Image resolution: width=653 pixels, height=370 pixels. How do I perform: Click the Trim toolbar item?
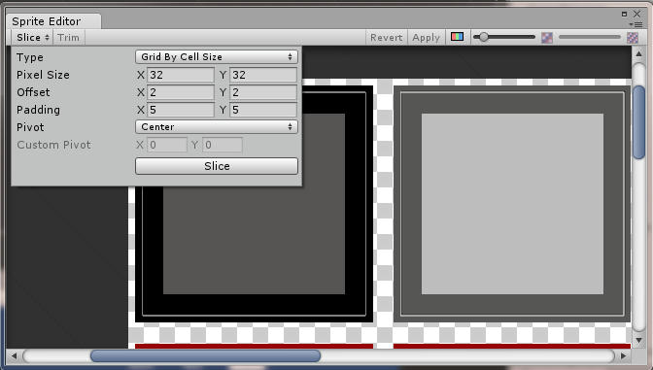point(68,38)
